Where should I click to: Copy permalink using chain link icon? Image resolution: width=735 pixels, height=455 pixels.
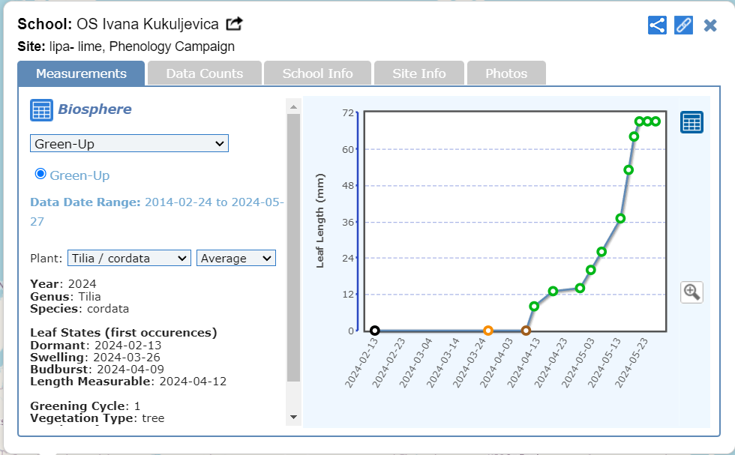point(683,25)
